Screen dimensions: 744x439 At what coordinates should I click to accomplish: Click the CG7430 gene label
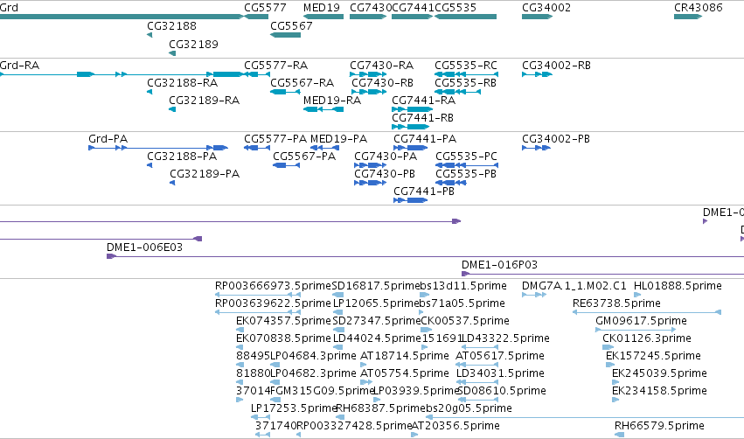[371, 8]
